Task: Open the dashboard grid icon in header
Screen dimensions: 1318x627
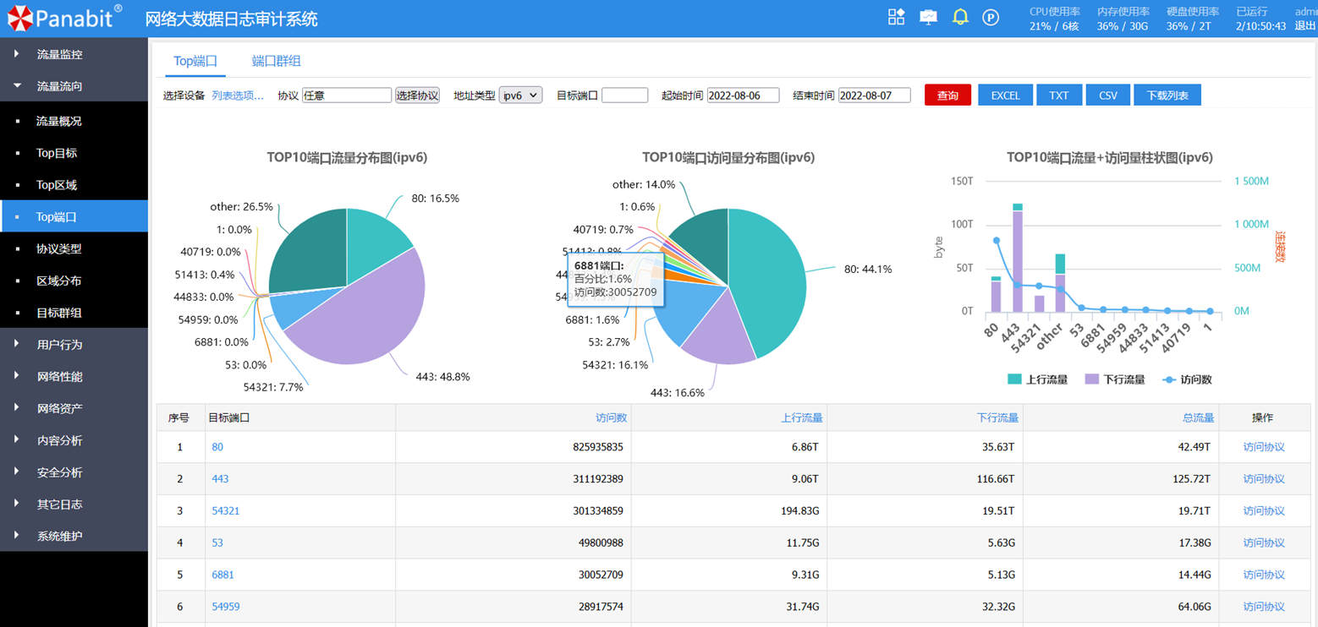Action: [897, 17]
